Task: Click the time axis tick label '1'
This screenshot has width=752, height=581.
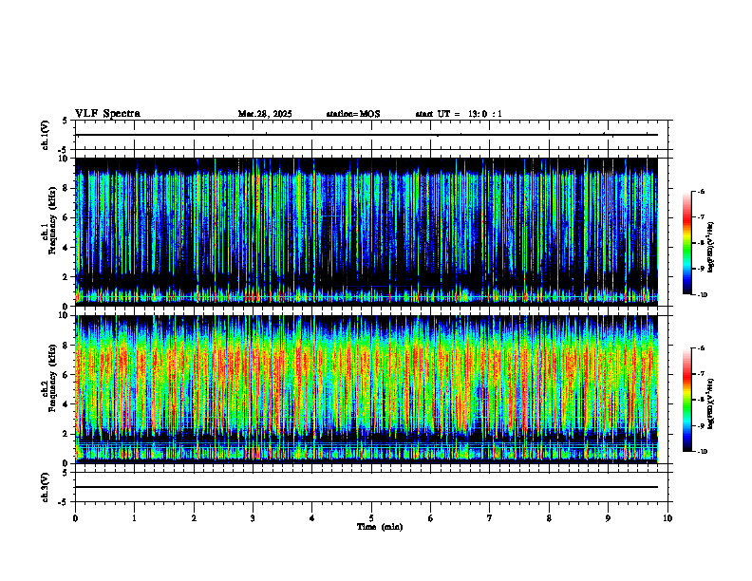Action: pos(134,518)
